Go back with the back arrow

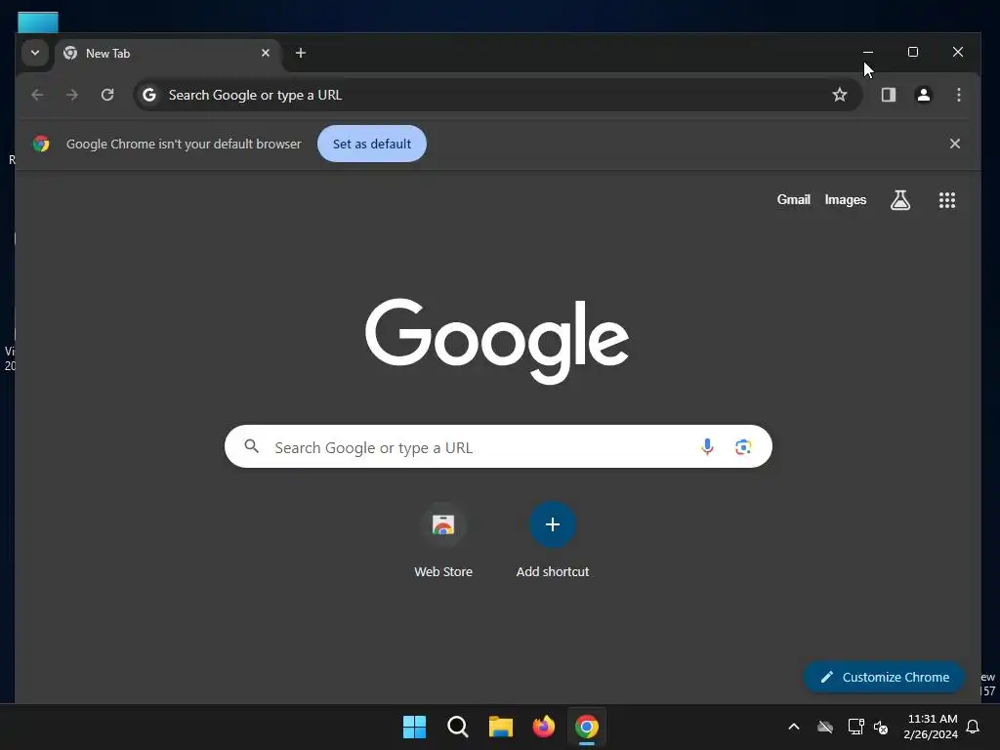[x=38, y=95]
